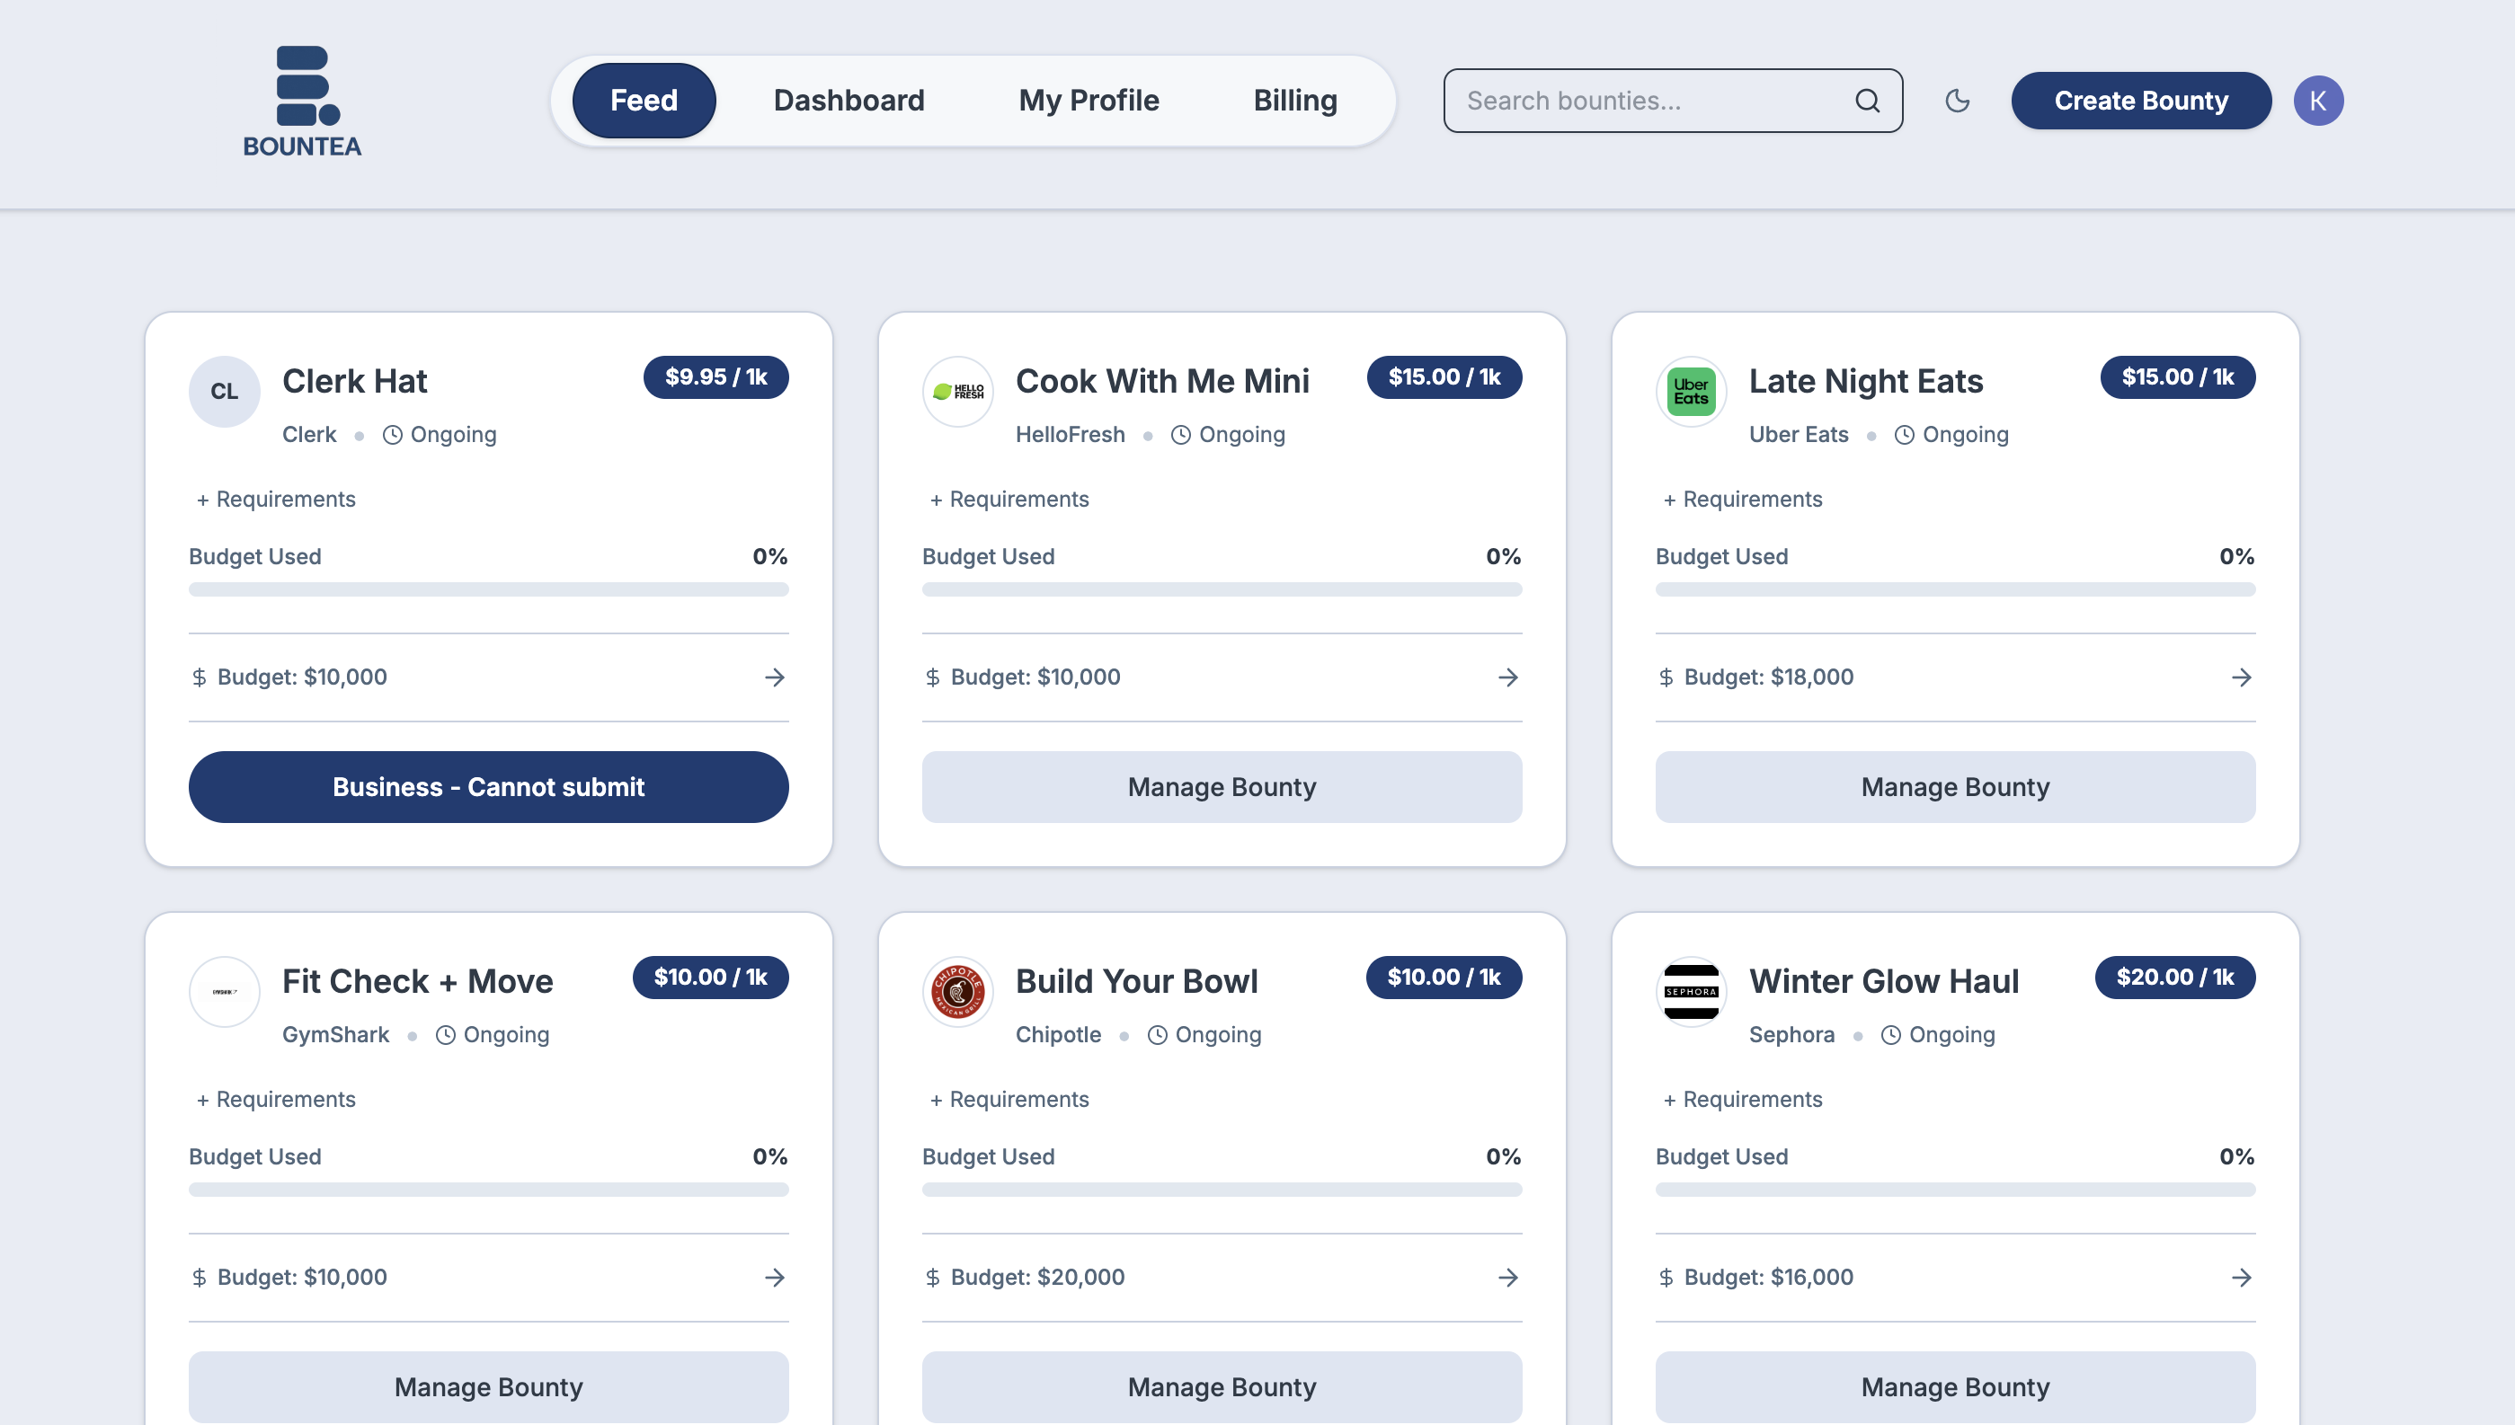
Task: Click Manage Bounty for Cook With Me Mini
Action: pos(1222,787)
